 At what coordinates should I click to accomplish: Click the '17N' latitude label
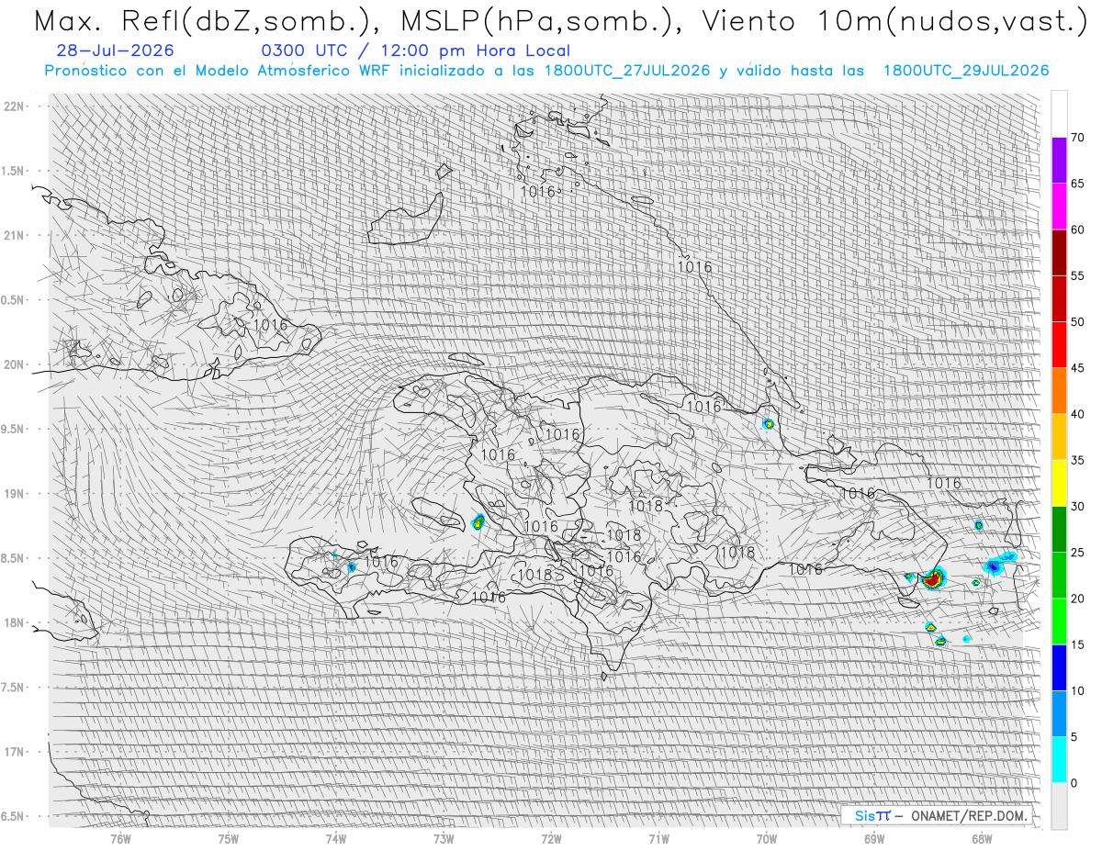point(15,753)
